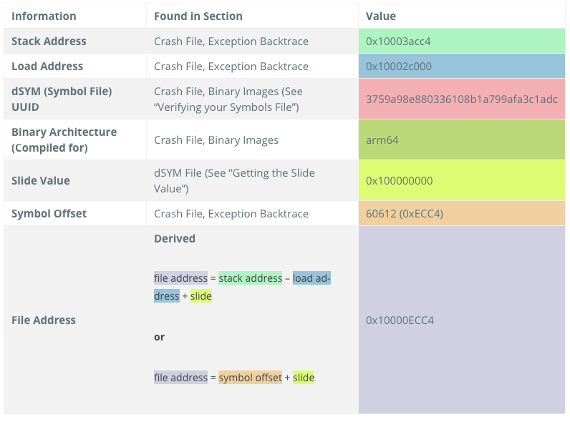
Task: Select the arm64 architecture value
Action: 382,140
